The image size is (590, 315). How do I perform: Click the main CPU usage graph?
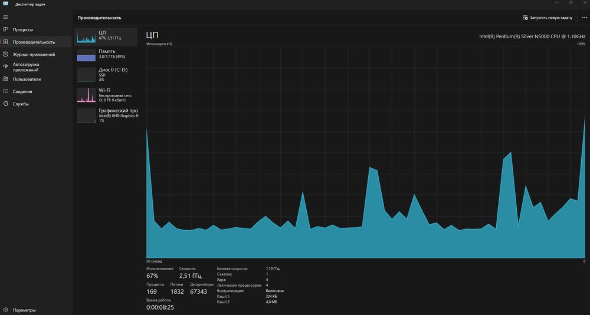pyautogui.click(x=366, y=152)
